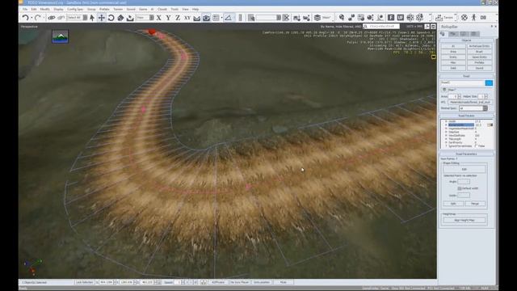Click the Select Terrain tool icon
This screenshot has height=291, width=517.
[130, 18]
